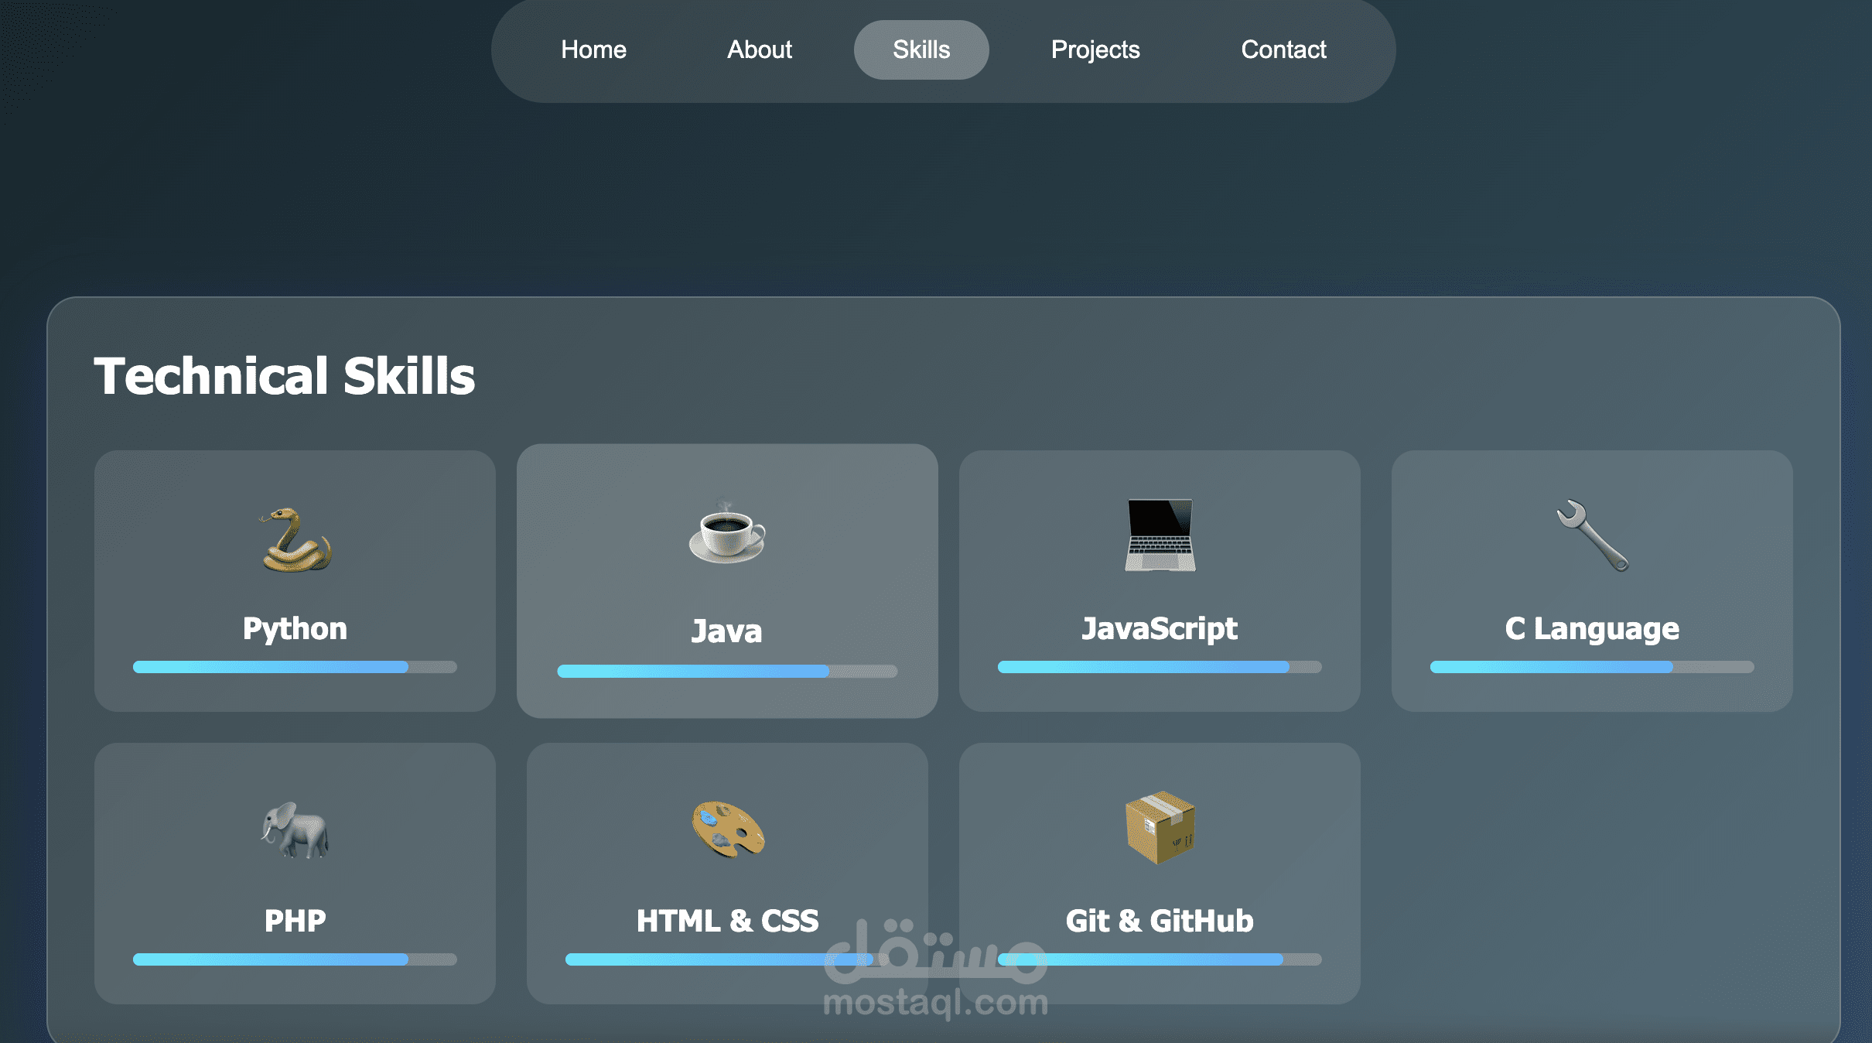1872x1043 pixels.
Task: Click the Java skill progress bar
Action: click(x=726, y=671)
